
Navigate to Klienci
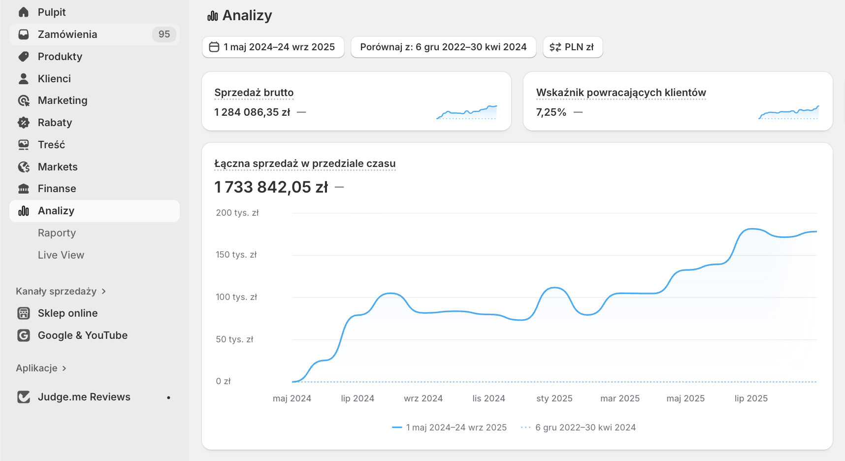point(94,79)
